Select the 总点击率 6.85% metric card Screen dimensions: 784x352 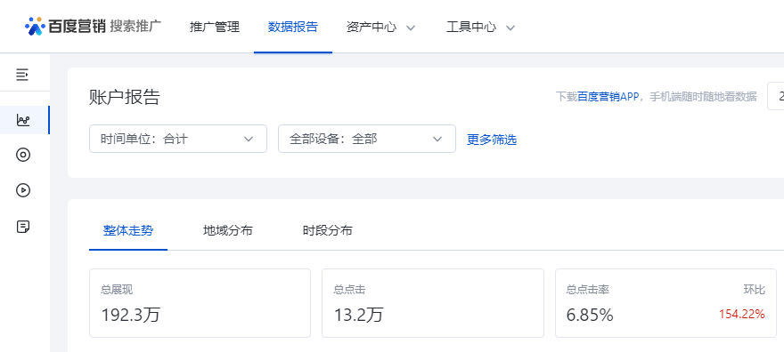666,303
